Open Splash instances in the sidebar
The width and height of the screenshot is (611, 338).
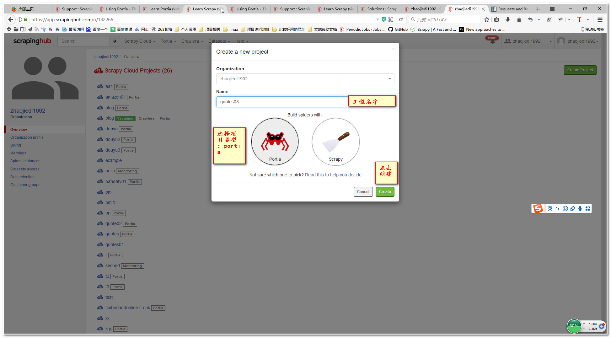coord(25,161)
